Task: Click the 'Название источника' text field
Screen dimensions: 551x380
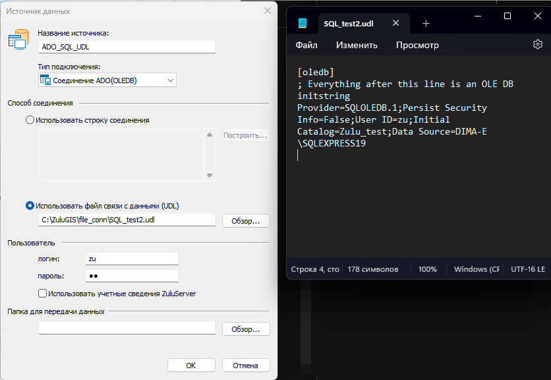Action: [127, 47]
